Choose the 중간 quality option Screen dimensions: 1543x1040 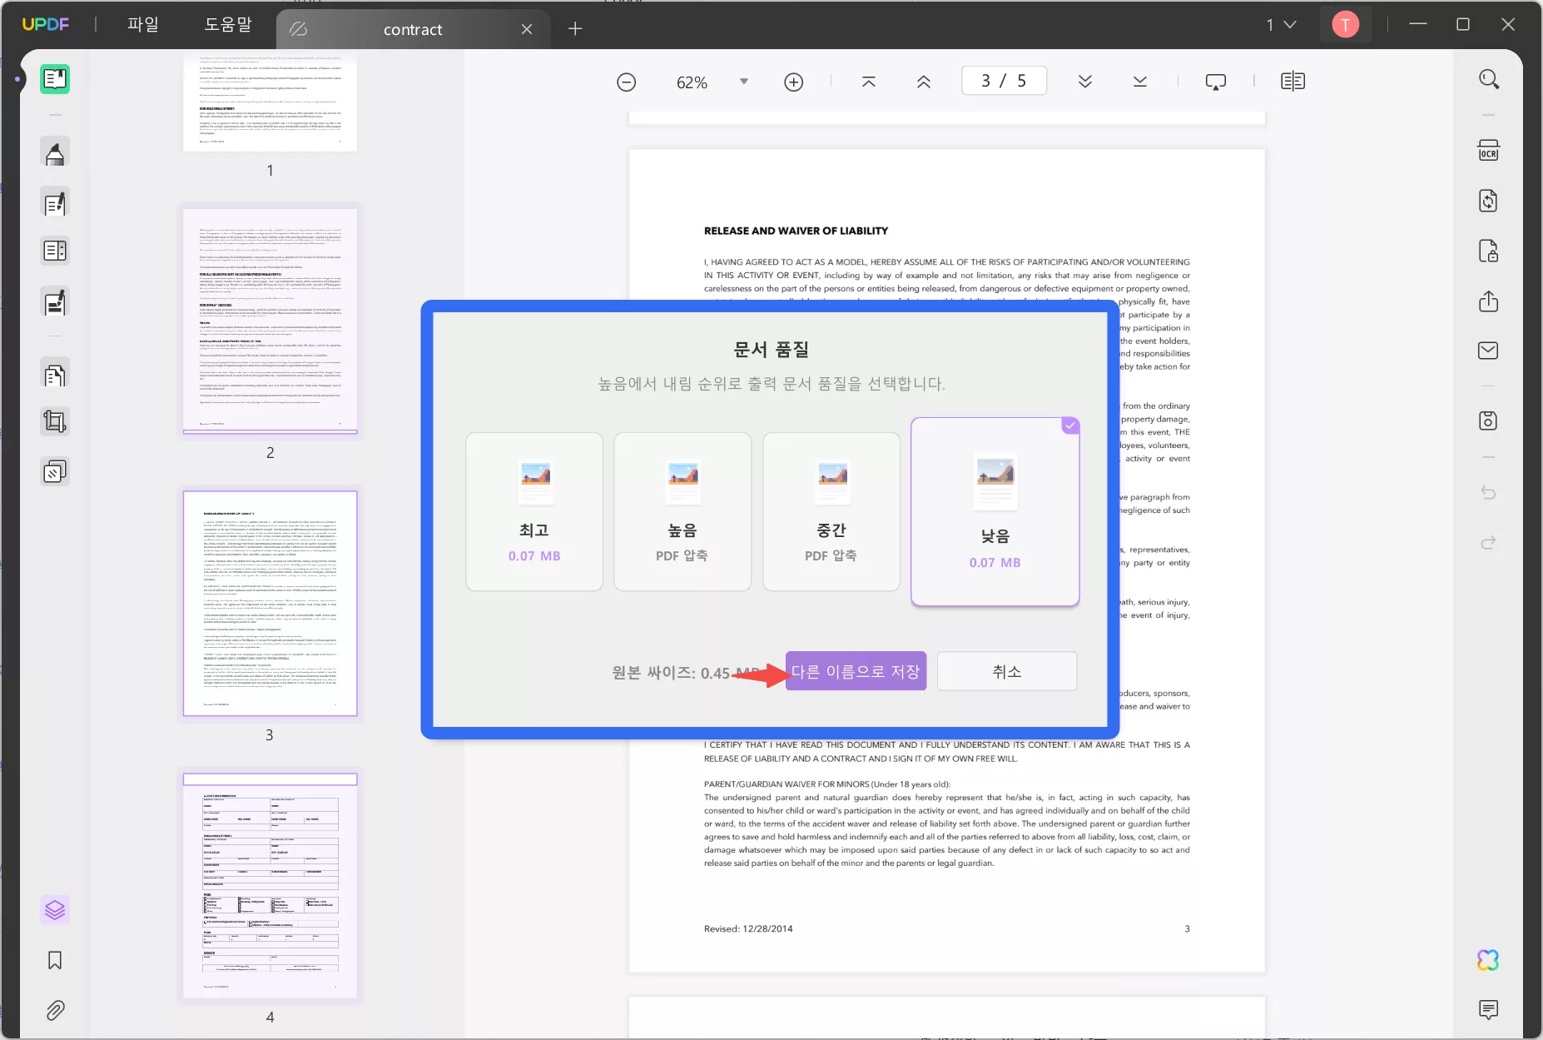[x=831, y=511]
